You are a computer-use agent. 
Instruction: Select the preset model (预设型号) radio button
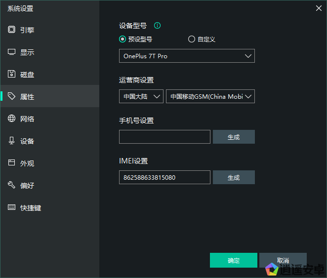click(123, 40)
